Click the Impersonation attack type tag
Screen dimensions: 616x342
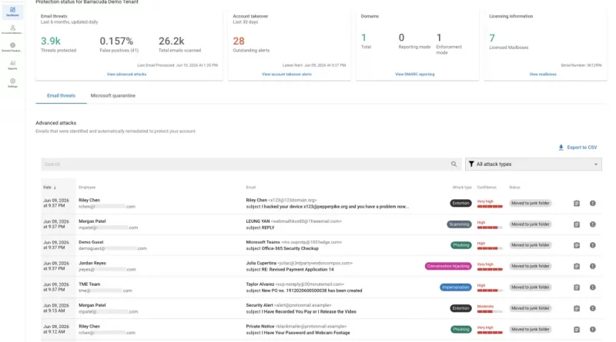(x=455, y=287)
